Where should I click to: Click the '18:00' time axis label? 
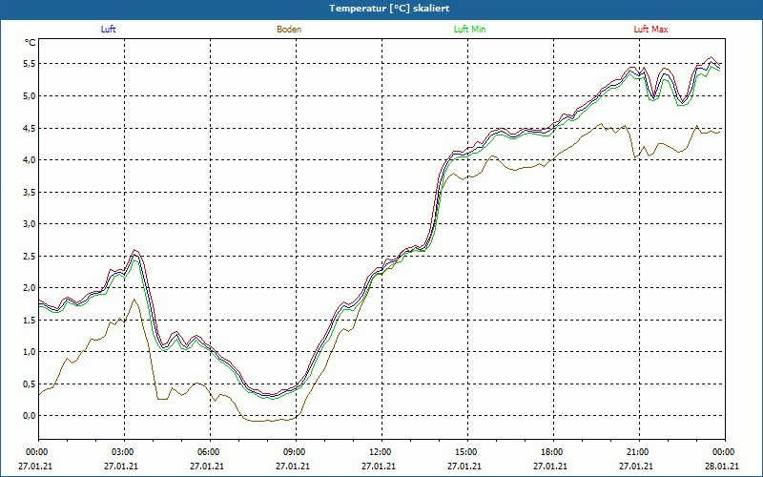[x=554, y=452]
